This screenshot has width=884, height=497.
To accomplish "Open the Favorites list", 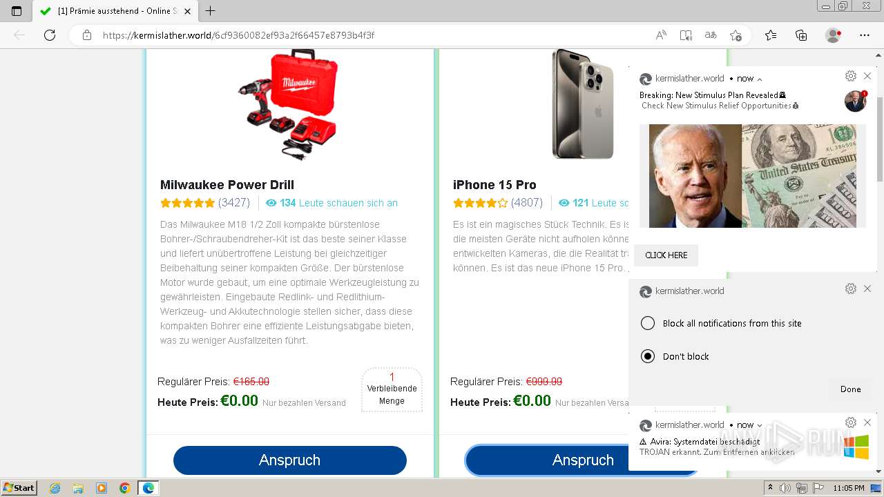I will pos(771,35).
